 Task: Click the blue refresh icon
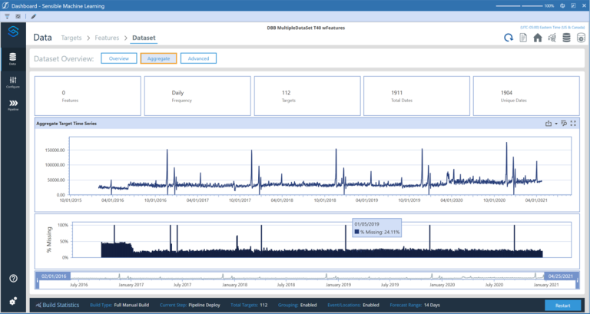(509, 38)
